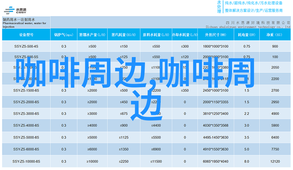Click the 锅炉气(mpa) column header

[64, 35]
